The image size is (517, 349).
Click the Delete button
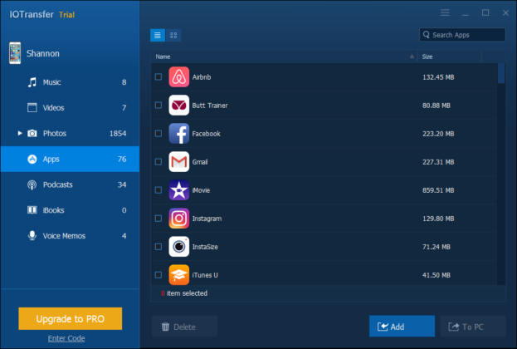pos(184,327)
